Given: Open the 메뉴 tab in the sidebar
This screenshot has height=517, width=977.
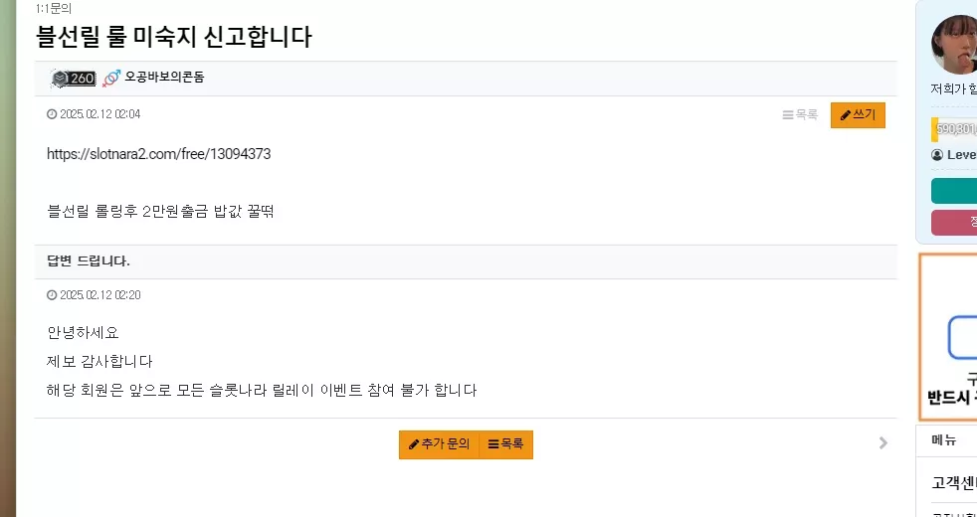Looking at the screenshot, I should point(943,439).
